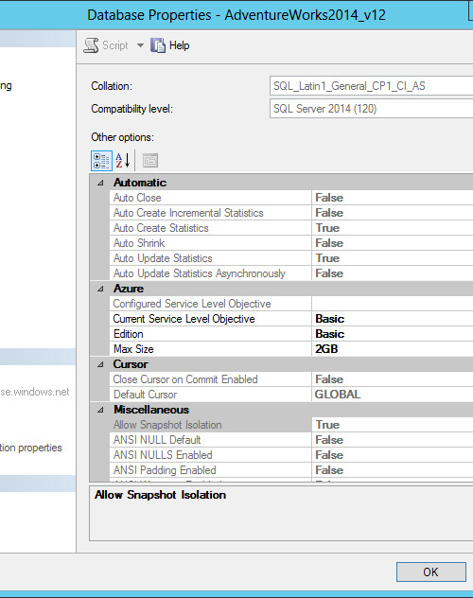
Task: Select the Default Cursor property row
Action: click(x=291, y=395)
